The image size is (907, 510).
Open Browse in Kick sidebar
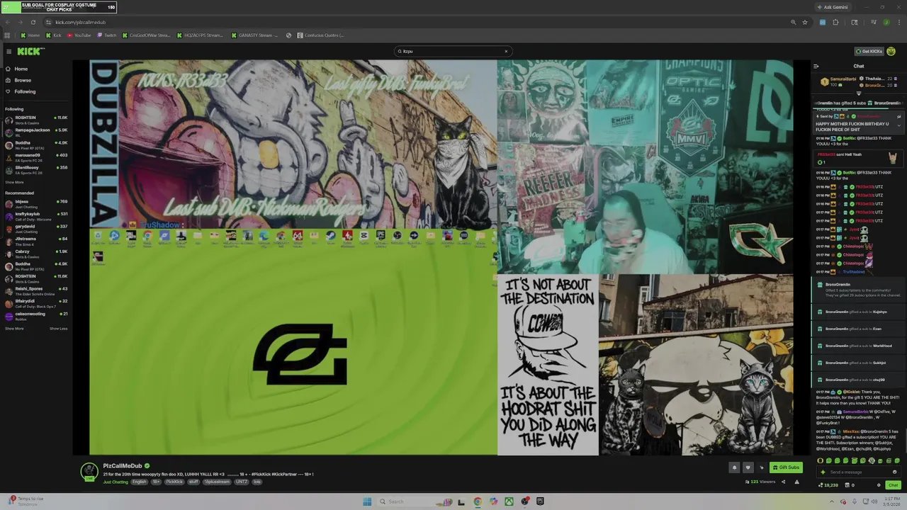tap(23, 80)
